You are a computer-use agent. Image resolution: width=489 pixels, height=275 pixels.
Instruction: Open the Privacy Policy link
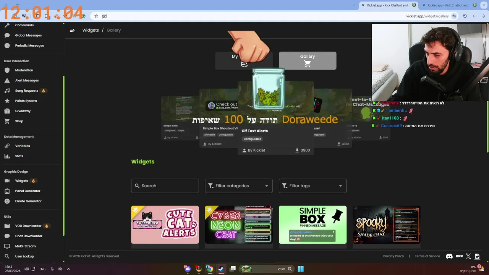393,256
